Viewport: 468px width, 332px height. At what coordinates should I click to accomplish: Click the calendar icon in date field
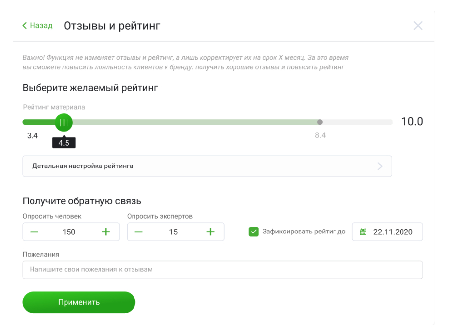(363, 232)
